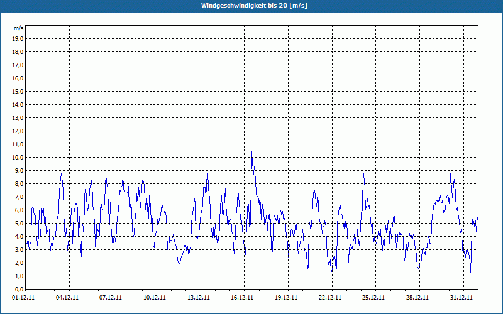This screenshot has width=503, height=314.
Task: Click the y-axis value 10,0
Action: 18,158
